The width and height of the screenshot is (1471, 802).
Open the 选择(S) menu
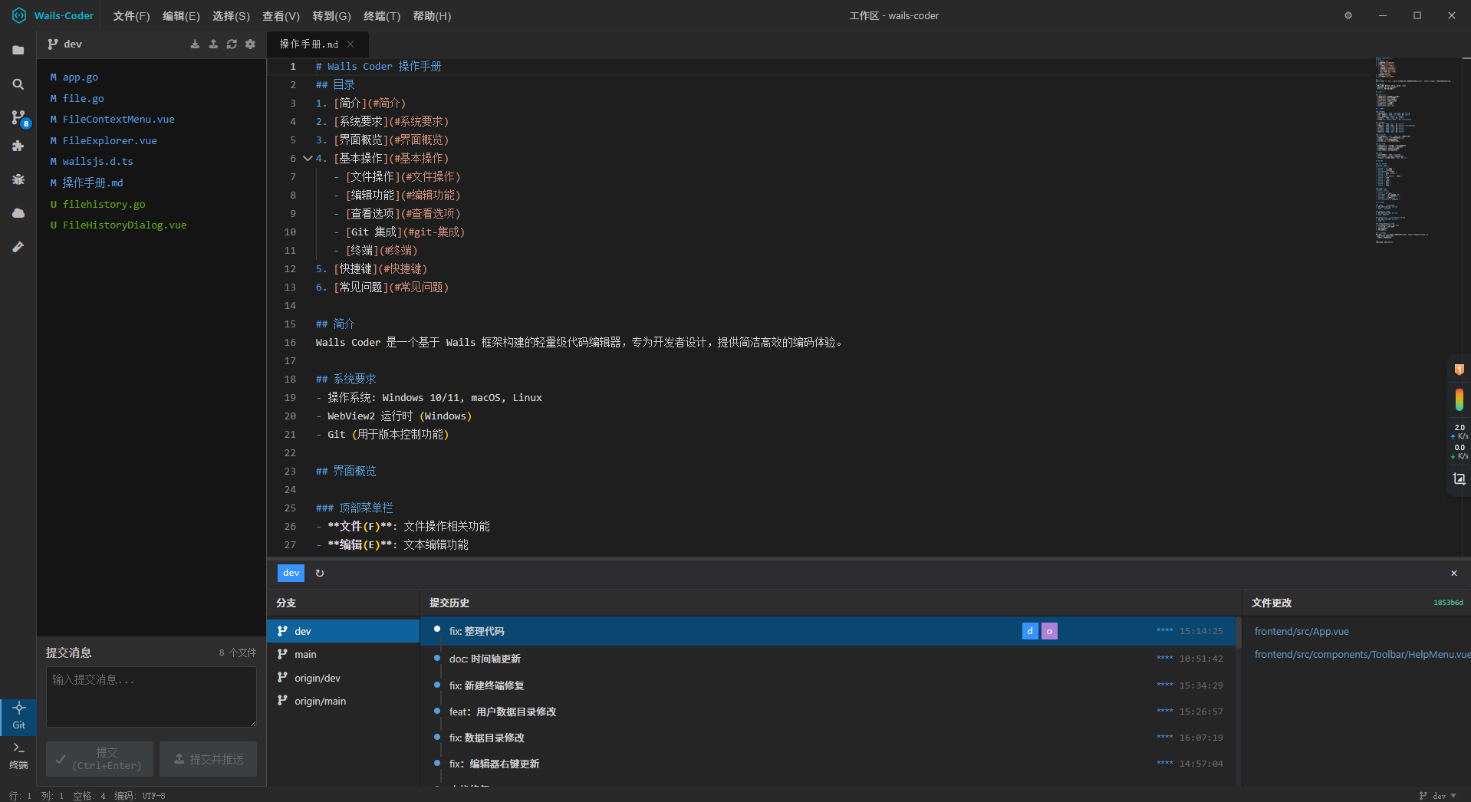click(x=231, y=16)
